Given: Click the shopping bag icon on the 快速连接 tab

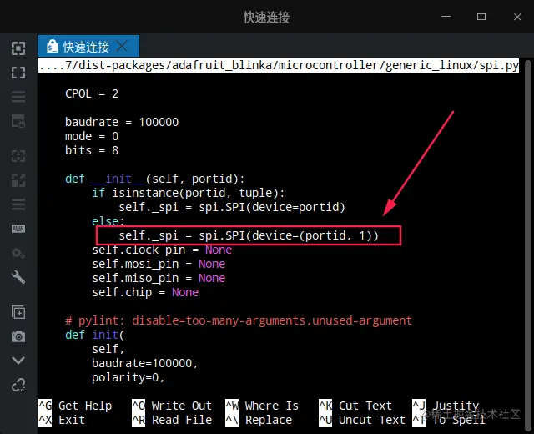Looking at the screenshot, I should point(52,47).
